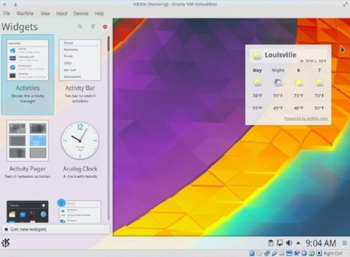Open the 'Powered by wetter.com' link

(306, 118)
